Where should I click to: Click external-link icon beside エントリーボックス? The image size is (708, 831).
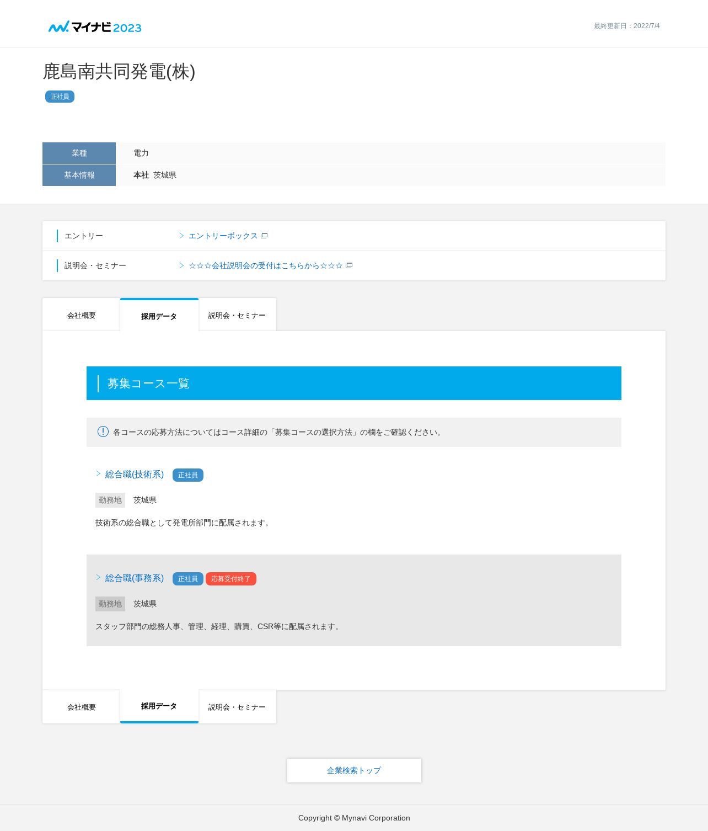pos(264,236)
